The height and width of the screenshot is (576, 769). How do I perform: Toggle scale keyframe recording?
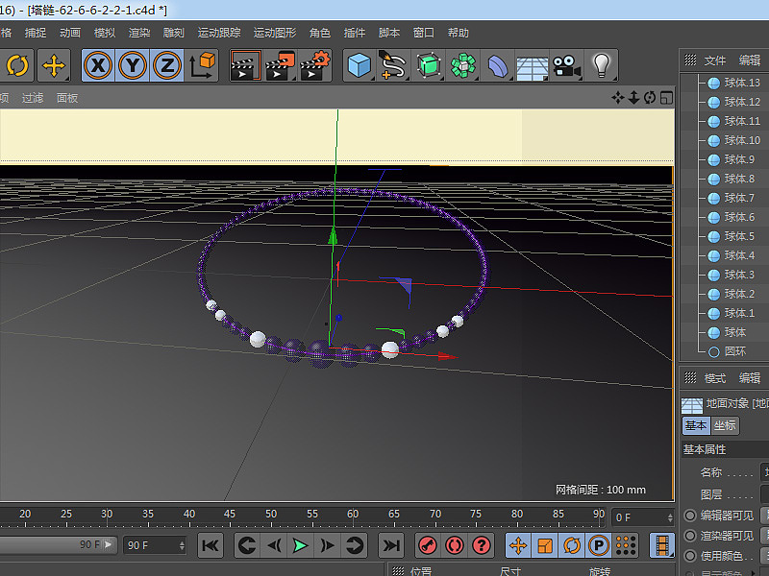pyautogui.click(x=545, y=545)
